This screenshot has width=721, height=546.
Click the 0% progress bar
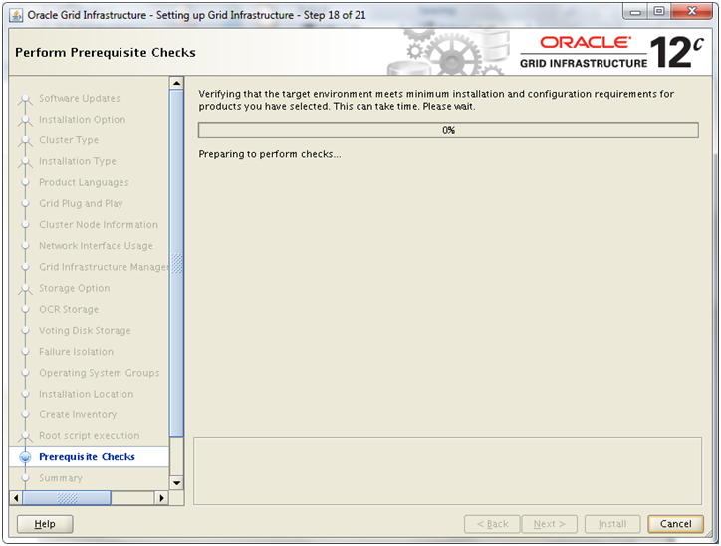tap(448, 131)
